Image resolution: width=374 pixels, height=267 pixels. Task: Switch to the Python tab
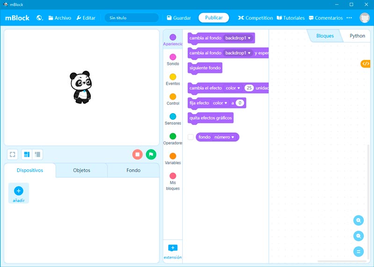(357, 36)
